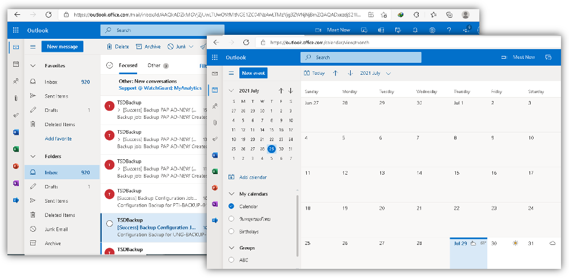Launch Excel from calendar window rail
This screenshot has width=569, height=278.
coord(215,171)
